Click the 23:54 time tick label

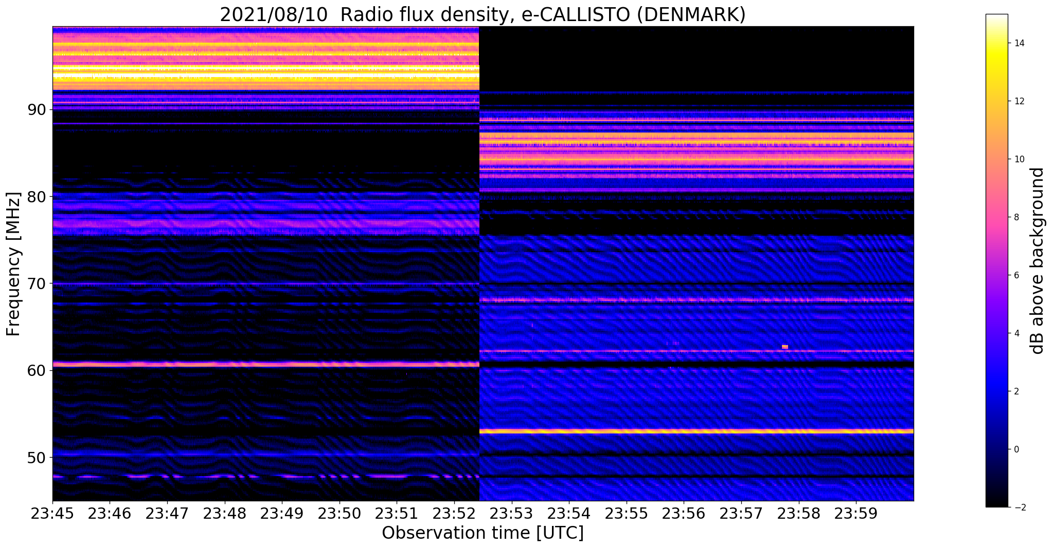pyautogui.click(x=569, y=514)
